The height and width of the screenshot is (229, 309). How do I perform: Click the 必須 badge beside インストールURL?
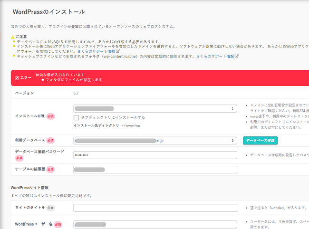[x=50, y=116]
